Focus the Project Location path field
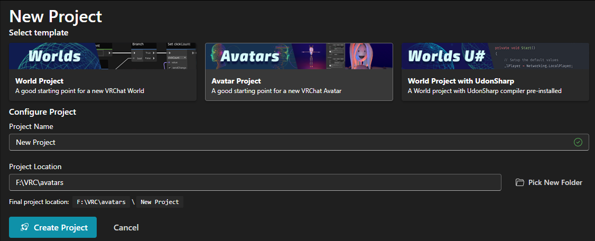Image resolution: width=595 pixels, height=241 pixels. click(x=255, y=182)
